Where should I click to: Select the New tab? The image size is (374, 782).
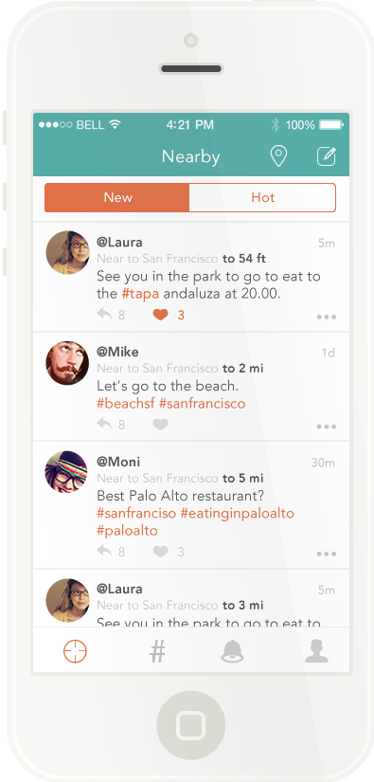tap(117, 197)
